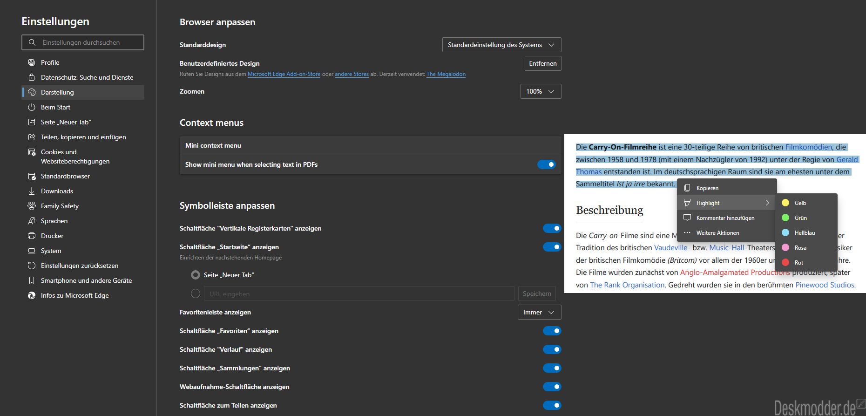Click the System monitor icon
Viewport: 866px width, 416px height.
coord(32,251)
